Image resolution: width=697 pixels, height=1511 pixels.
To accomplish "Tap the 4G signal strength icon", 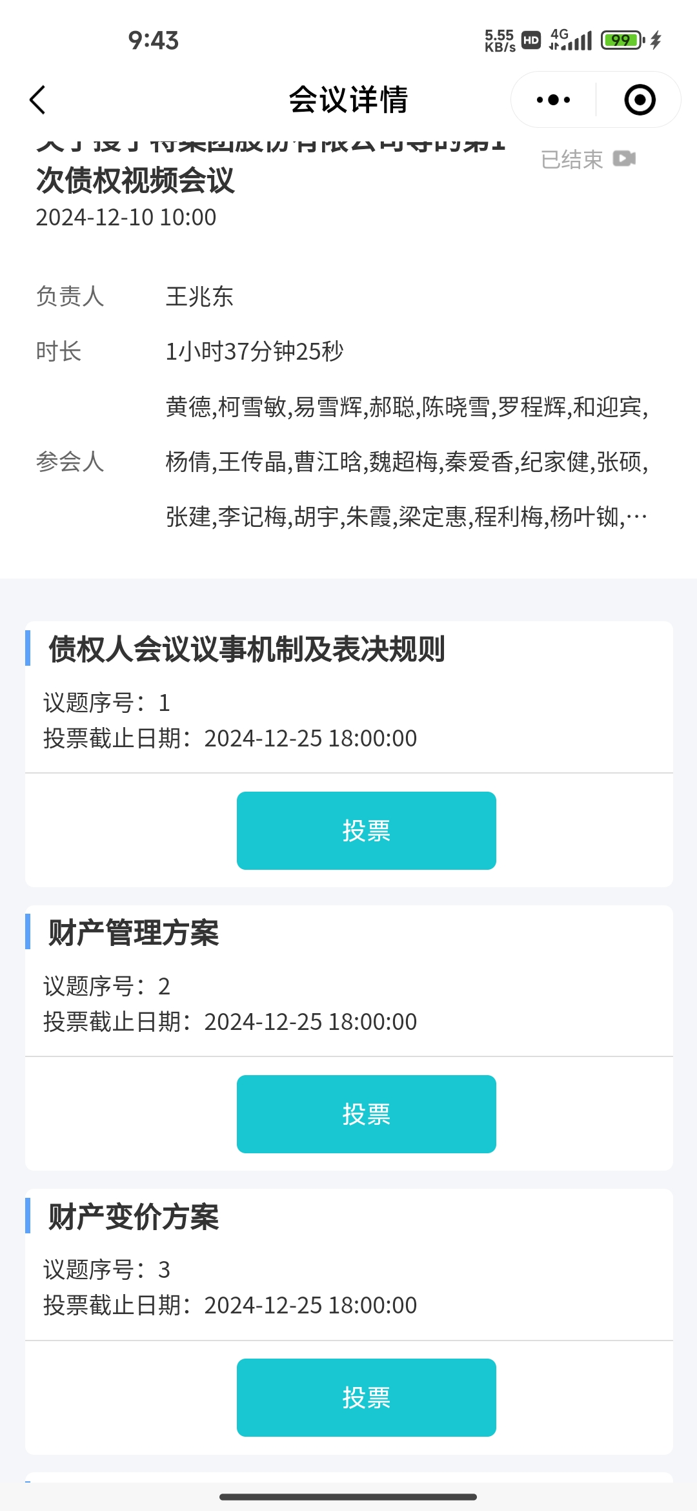I will click(571, 41).
